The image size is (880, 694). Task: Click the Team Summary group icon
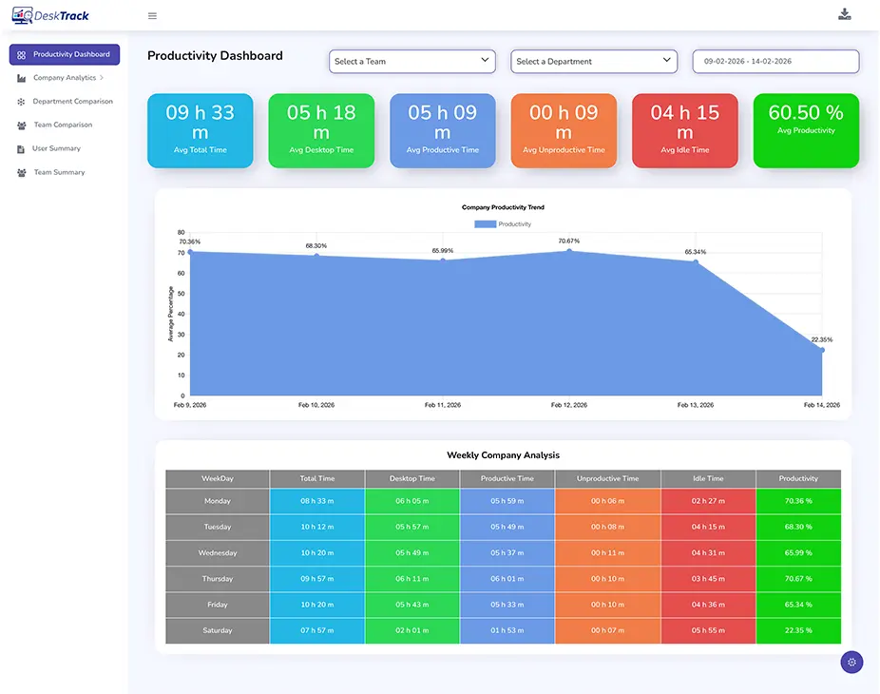tap(20, 172)
